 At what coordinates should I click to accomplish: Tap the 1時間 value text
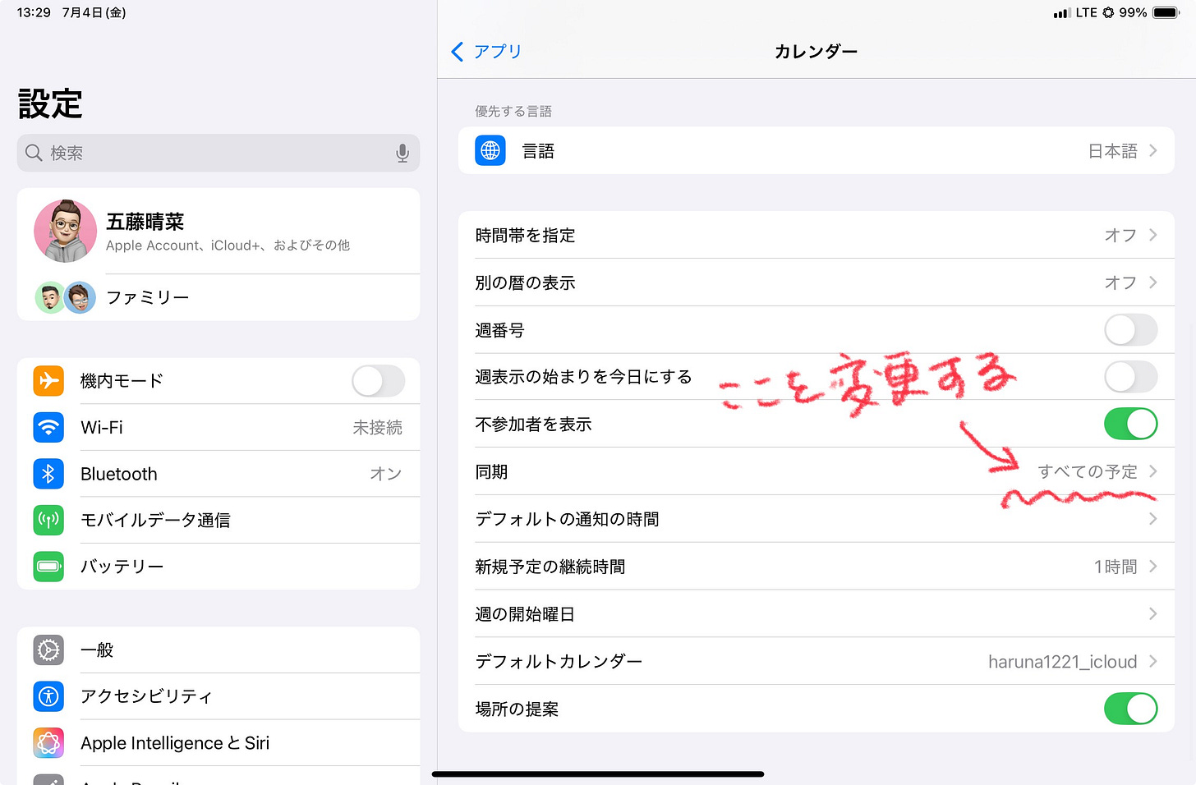click(1115, 567)
